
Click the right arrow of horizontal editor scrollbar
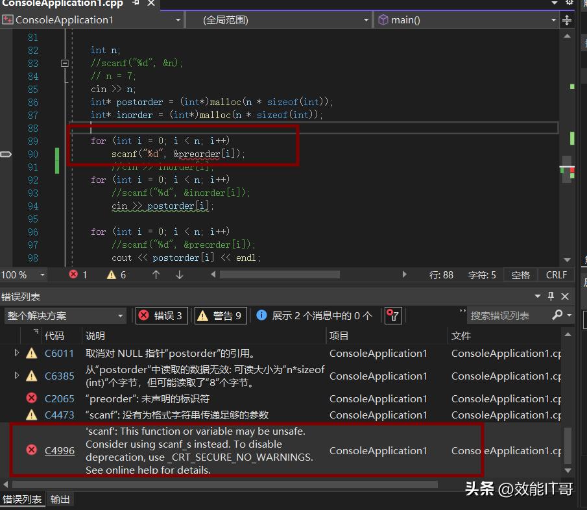point(404,274)
